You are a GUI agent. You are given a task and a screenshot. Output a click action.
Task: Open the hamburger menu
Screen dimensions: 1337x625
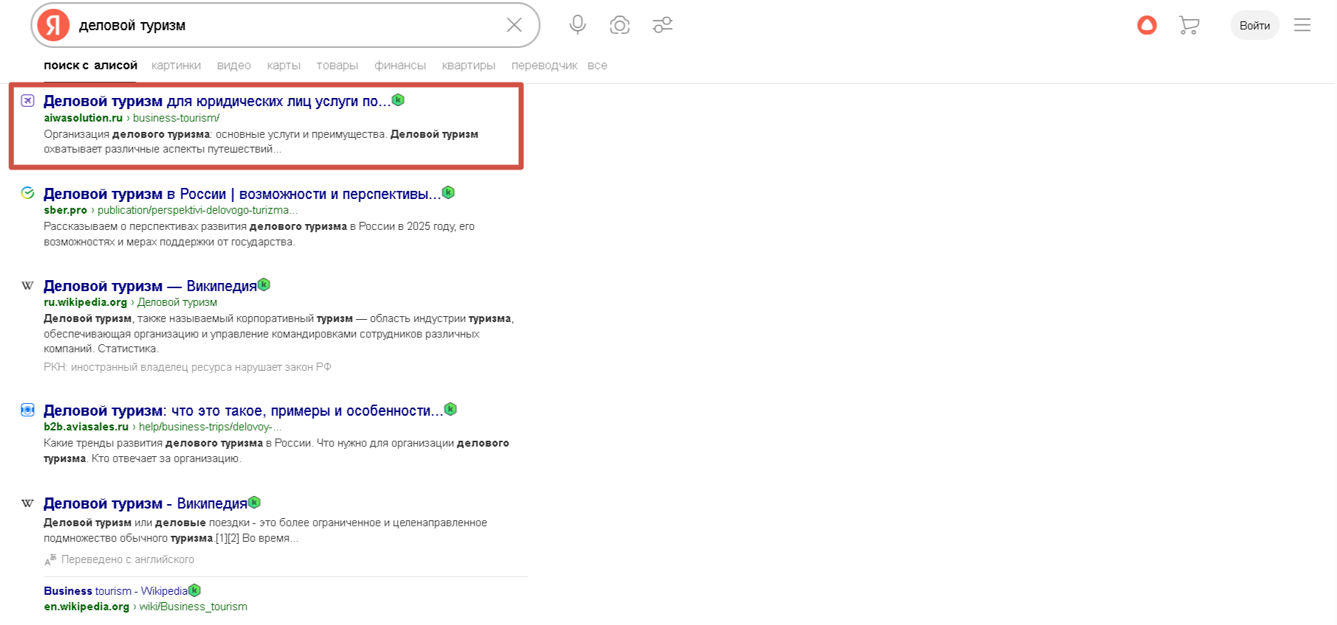tap(1302, 25)
